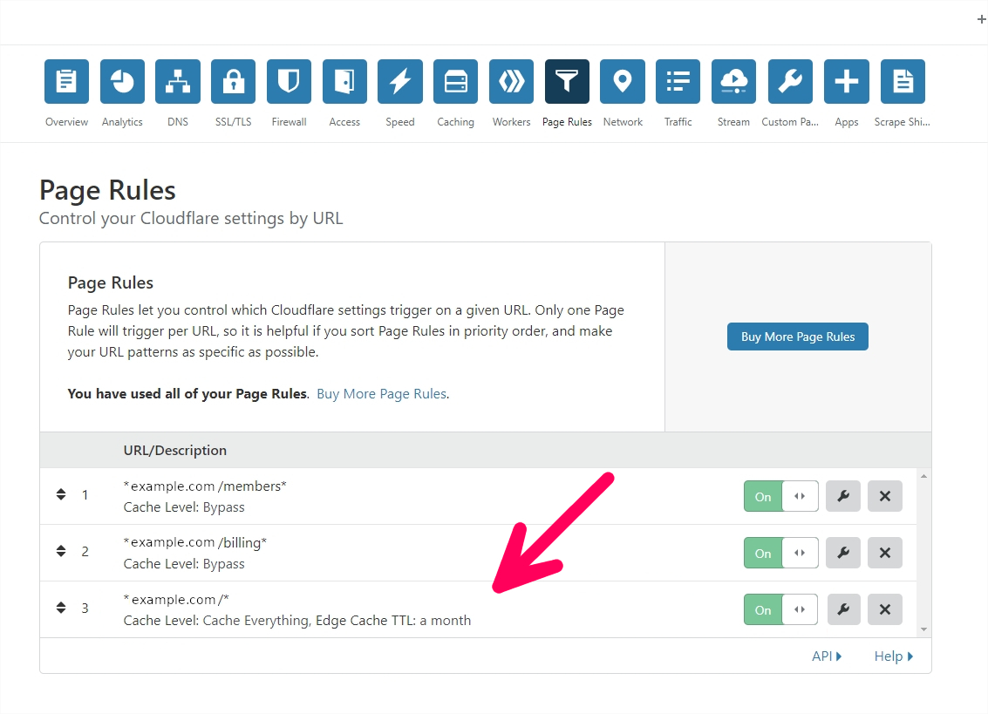Open the Stream cloud icon

733,81
